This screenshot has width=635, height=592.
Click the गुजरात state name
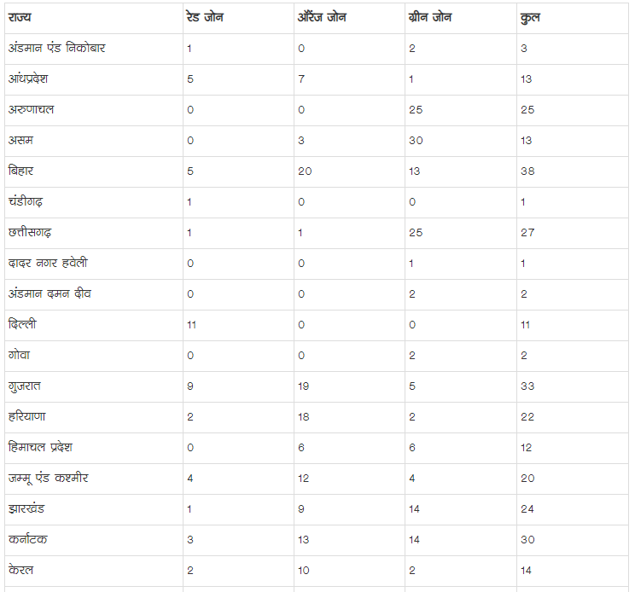point(25,386)
